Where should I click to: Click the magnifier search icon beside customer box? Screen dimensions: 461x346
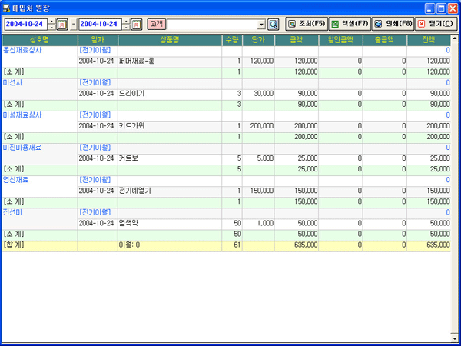tap(273, 25)
